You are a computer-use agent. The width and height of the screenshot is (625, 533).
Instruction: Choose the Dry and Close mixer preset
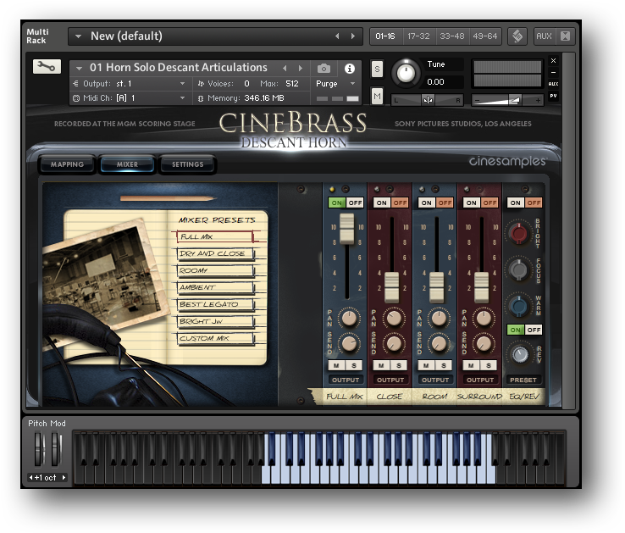(x=214, y=253)
